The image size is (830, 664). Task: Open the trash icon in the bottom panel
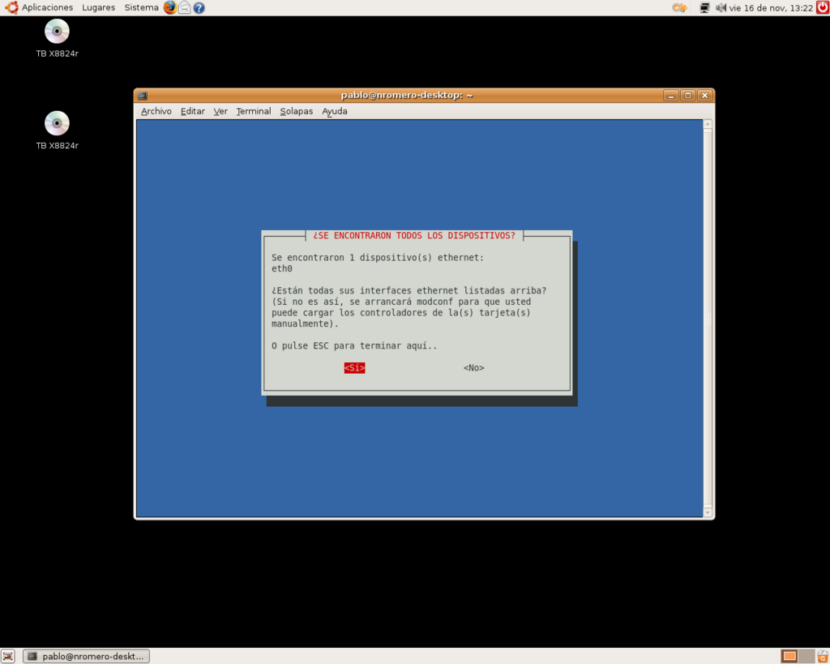click(823, 656)
